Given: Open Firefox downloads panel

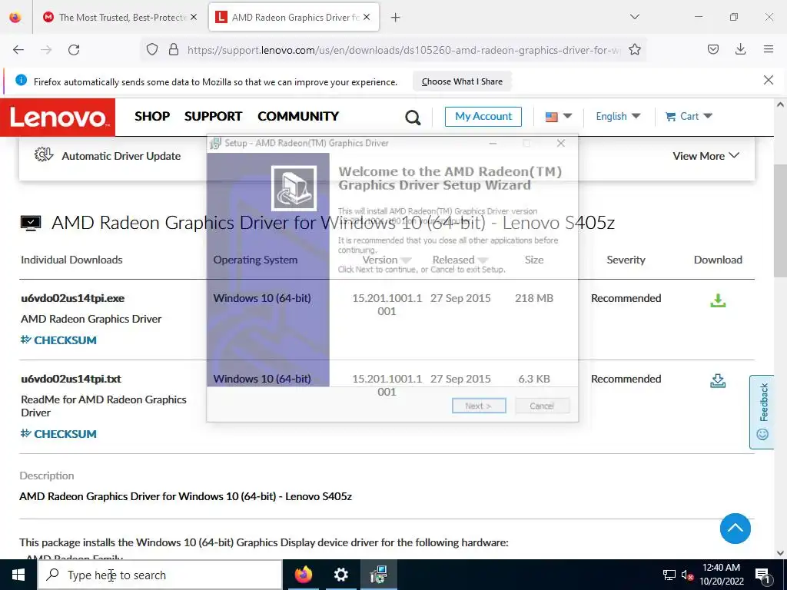Looking at the screenshot, I should (x=740, y=49).
